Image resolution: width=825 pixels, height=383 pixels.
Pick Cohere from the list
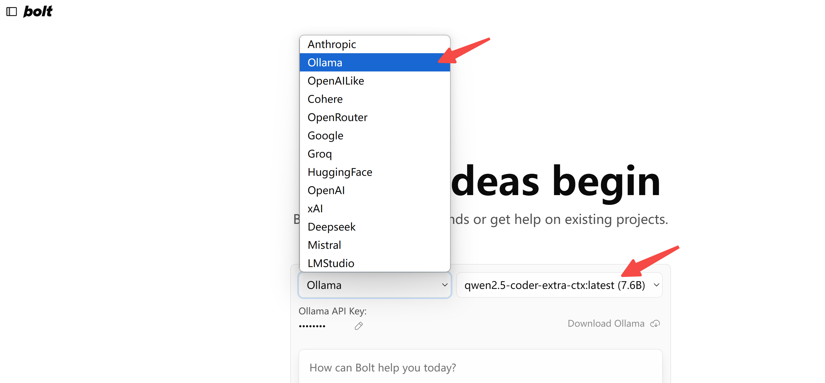tap(325, 99)
